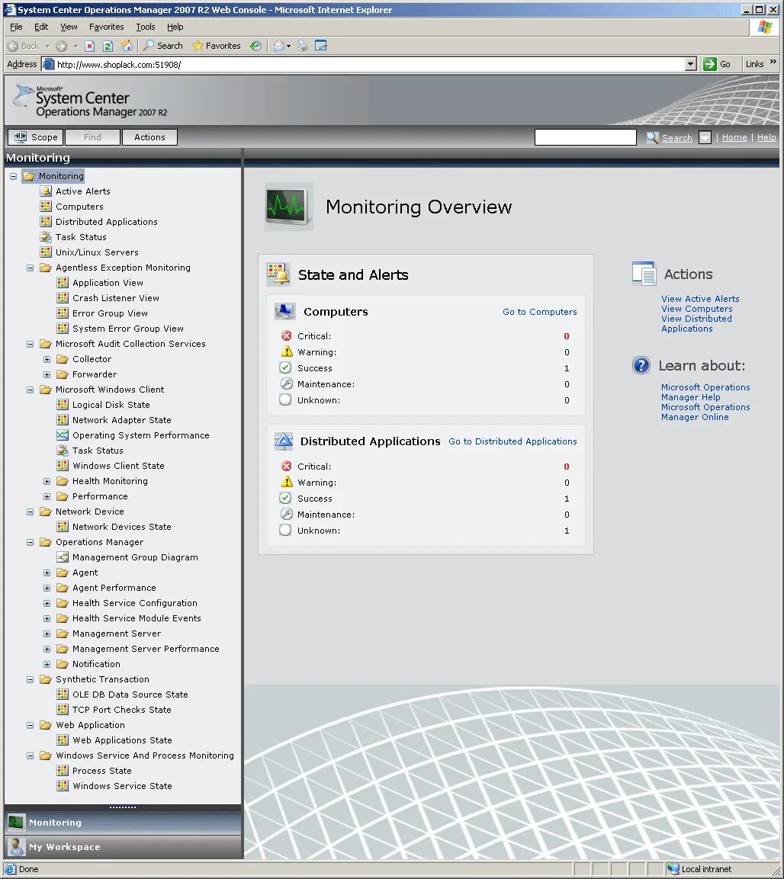Open the Tools menu
The height and width of the screenshot is (879, 784).
pyautogui.click(x=145, y=27)
